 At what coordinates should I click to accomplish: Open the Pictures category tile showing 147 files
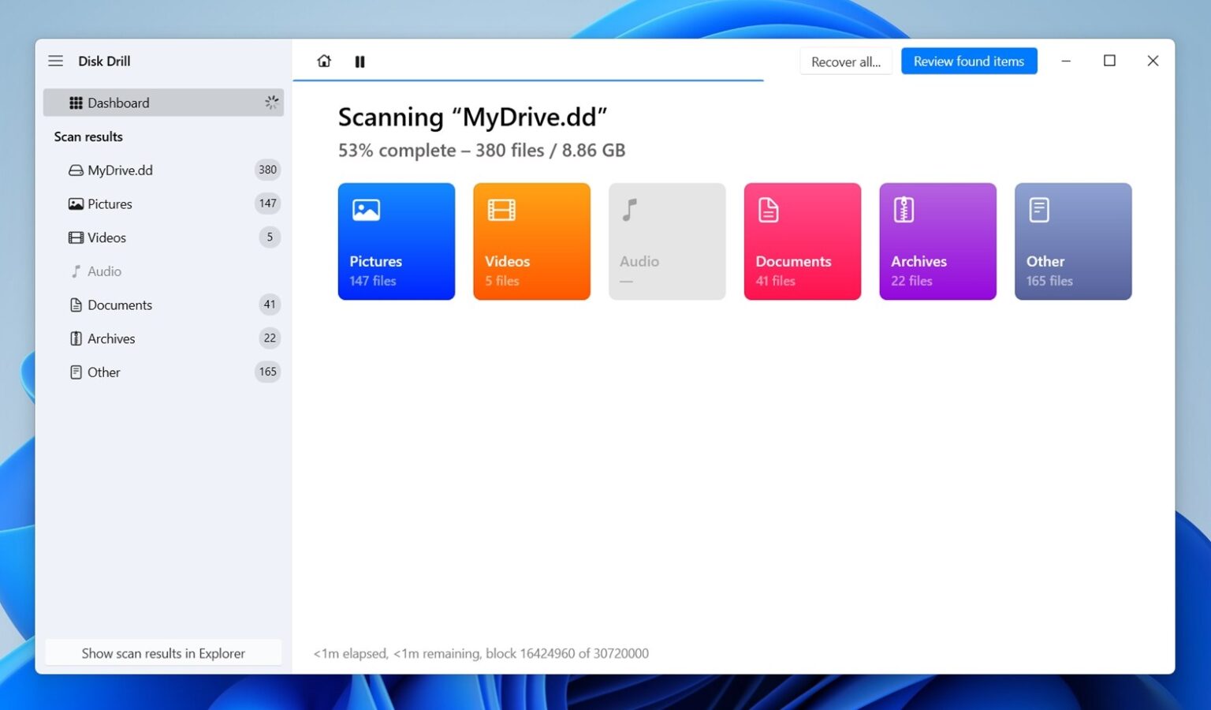click(x=396, y=241)
